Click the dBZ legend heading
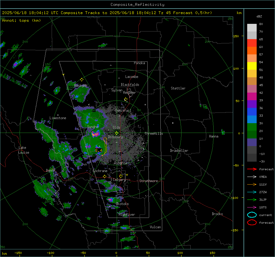This screenshot has width=275, height=257. tap(259, 17)
